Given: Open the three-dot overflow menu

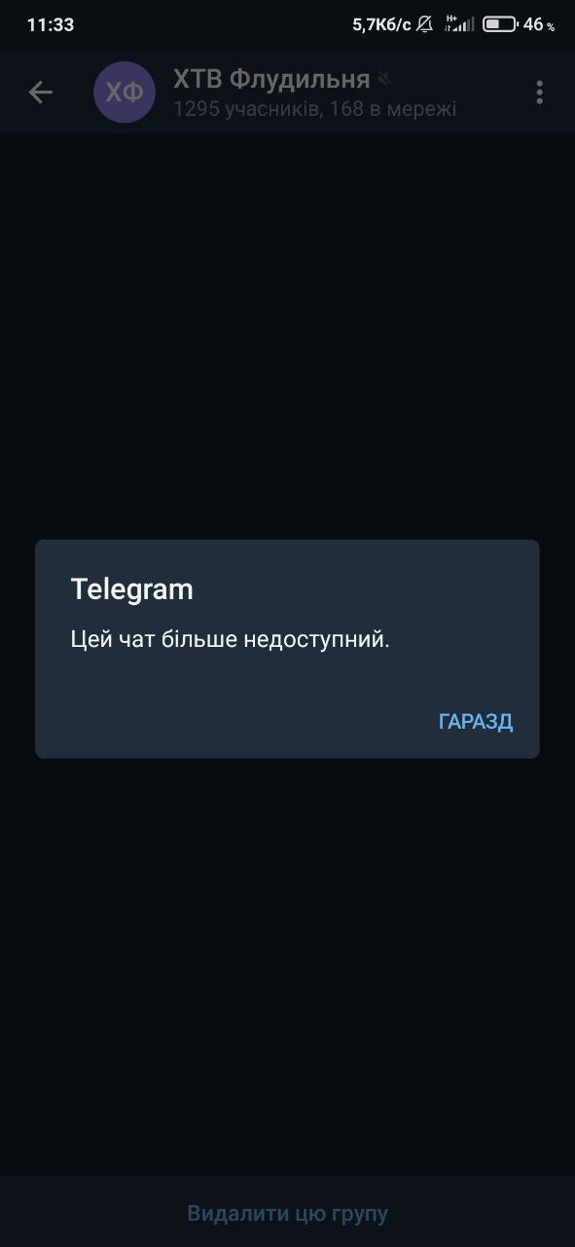Looking at the screenshot, I should (x=539, y=93).
